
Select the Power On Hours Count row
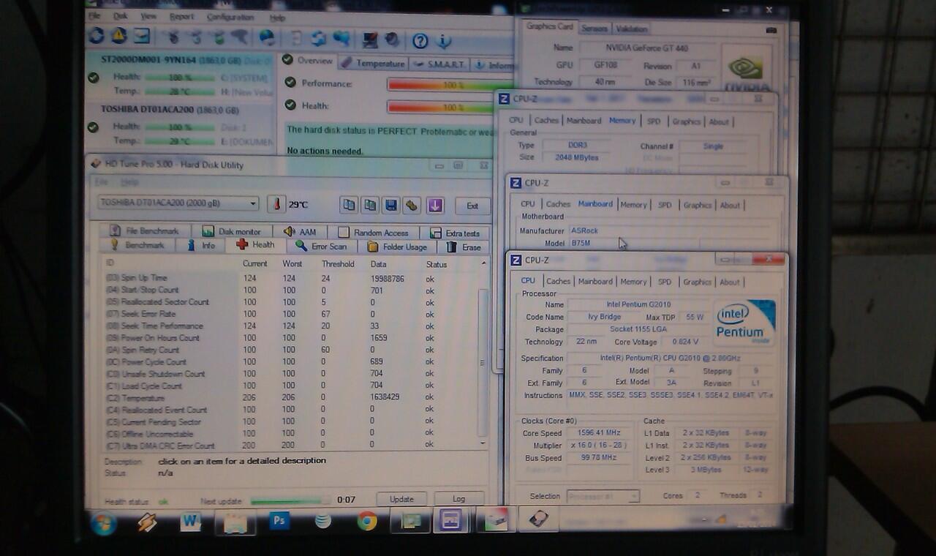tap(292, 338)
